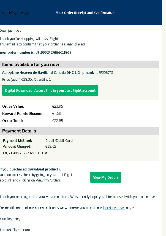Follow the latest releases link
This screenshot has height=236, width=166.
tap(114, 208)
